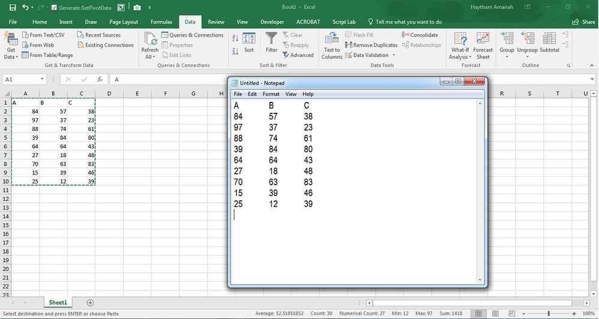Open the Name Box dropdown arrow
The image size is (599, 319).
[x=43, y=79]
